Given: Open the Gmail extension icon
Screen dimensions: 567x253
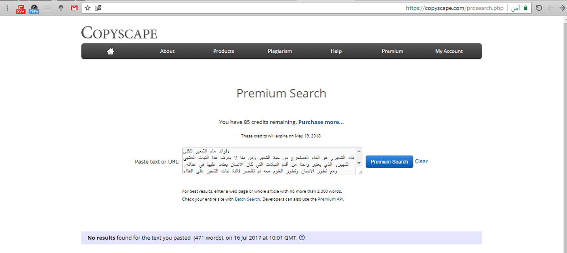Looking at the screenshot, I should tap(74, 8).
